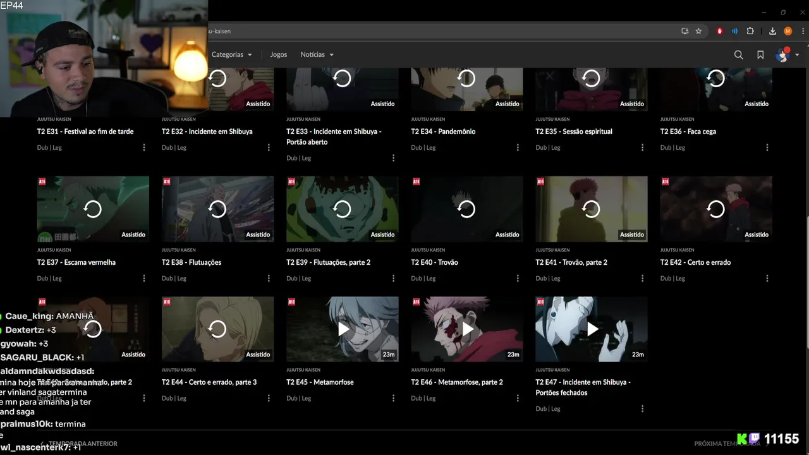Open the E42 Certo e errado thumbnail
This screenshot has width=809, height=455.
tap(716, 209)
